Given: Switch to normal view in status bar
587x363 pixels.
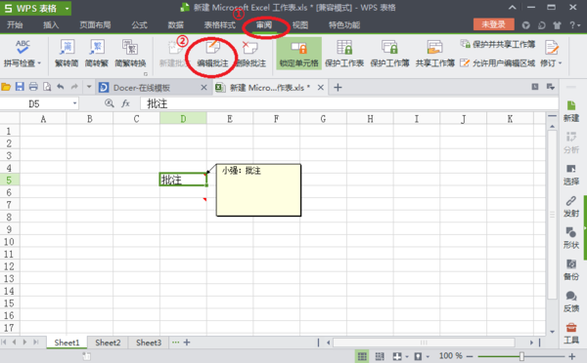Looking at the screenshot, I should point(362,356).
